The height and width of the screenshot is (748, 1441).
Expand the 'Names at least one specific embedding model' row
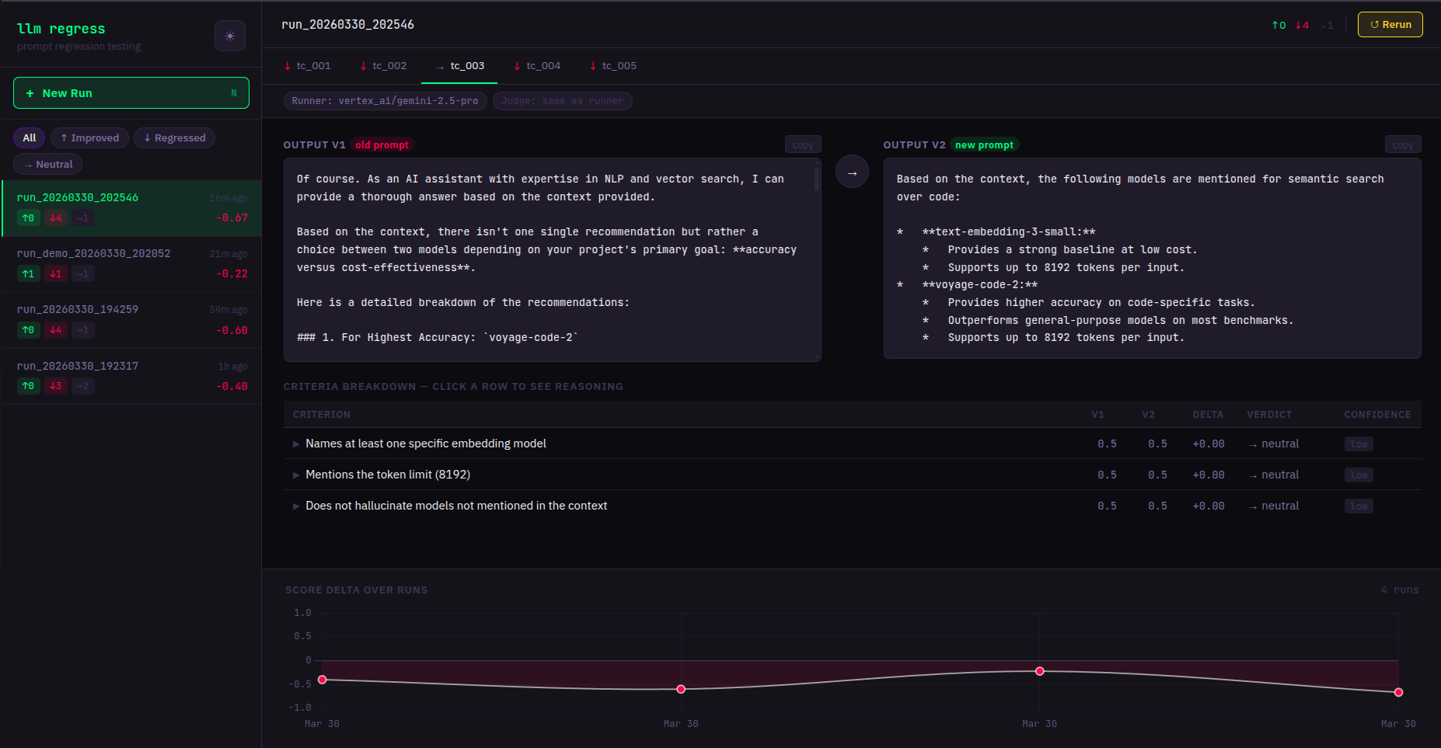point(852,444)
